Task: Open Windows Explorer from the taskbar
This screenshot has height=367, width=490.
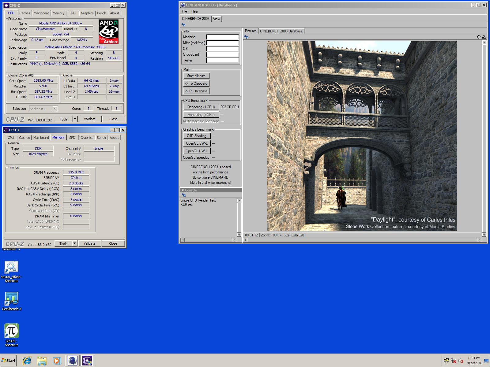Action: tap(42, 361)
